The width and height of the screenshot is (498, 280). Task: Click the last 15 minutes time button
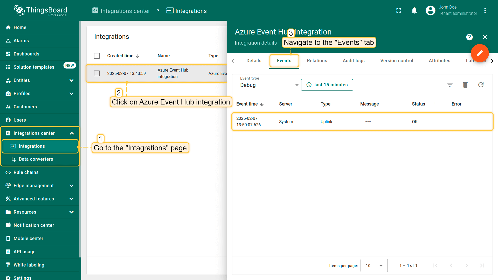click(x=327, y=85)
